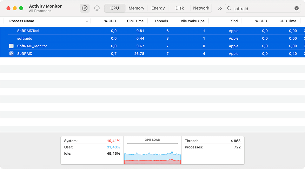Screen dimensions: 305x169
Task: Click the System 19,41% value
Action: [x=113, y=141]
